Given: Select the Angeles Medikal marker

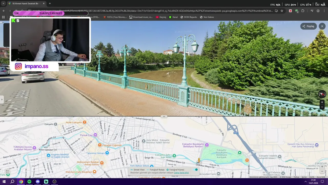Looking at the screenshot, I should [48, 155].
